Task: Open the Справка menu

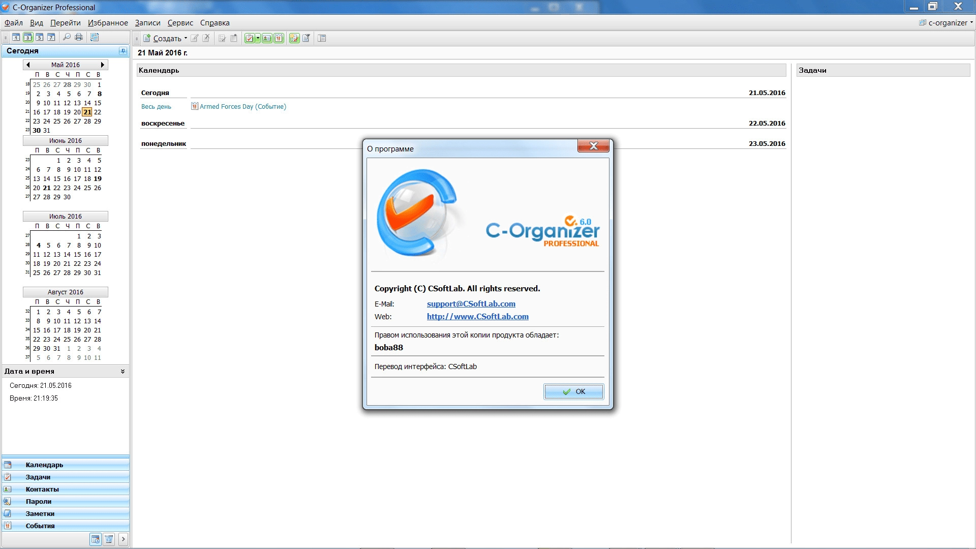Action: point(215,23)
